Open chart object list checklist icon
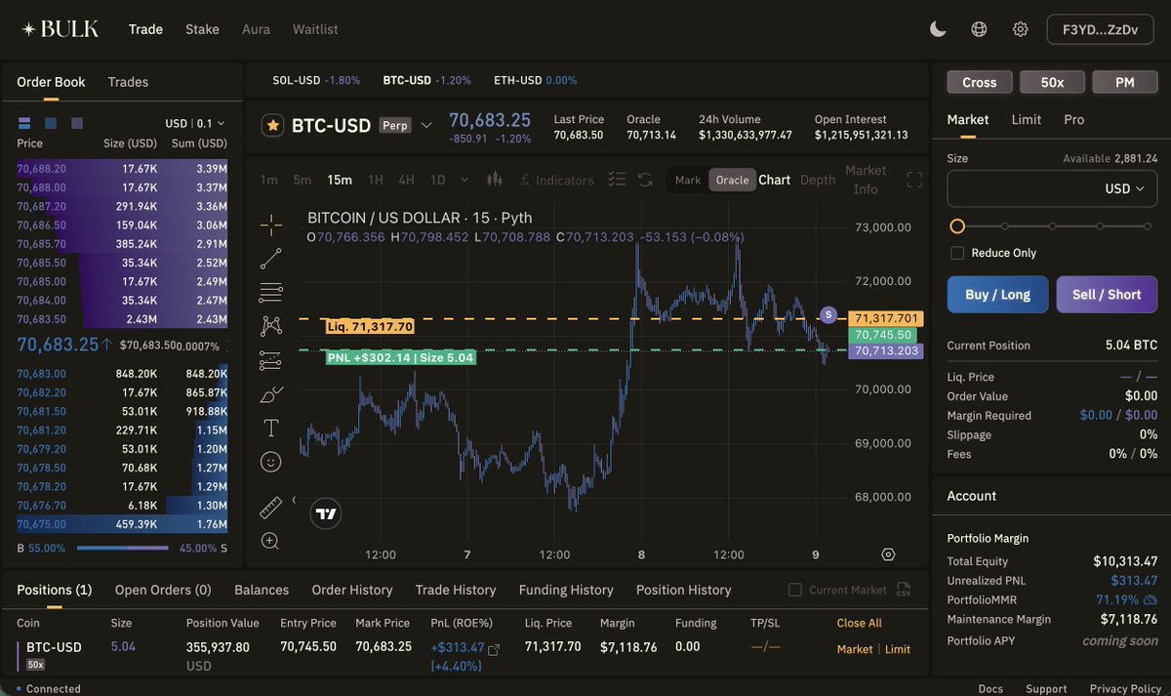Image resolution: width=1171 pixels, height=696 pixels. tap(616, 180)
